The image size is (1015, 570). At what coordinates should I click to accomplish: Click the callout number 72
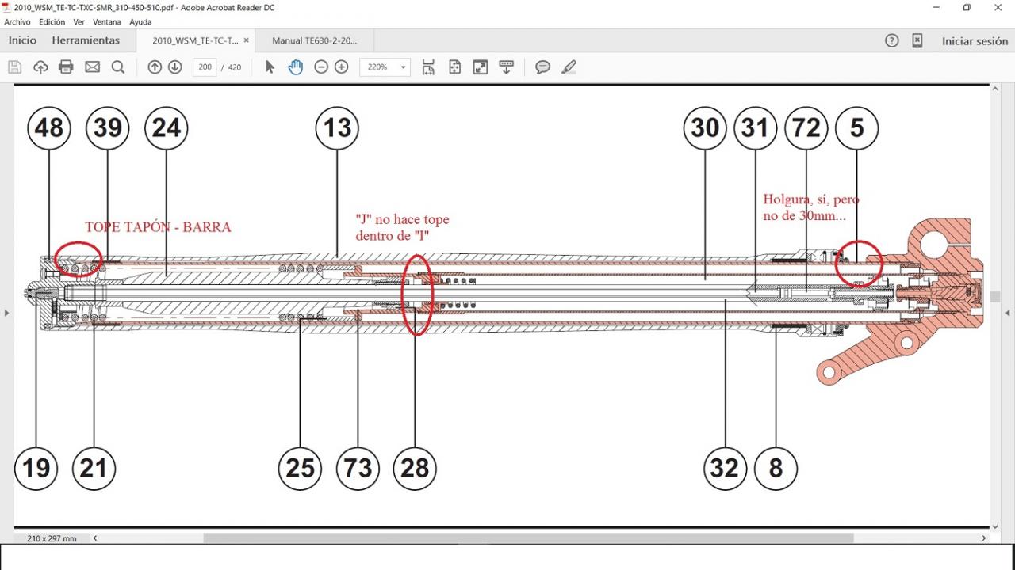[806, 127]
